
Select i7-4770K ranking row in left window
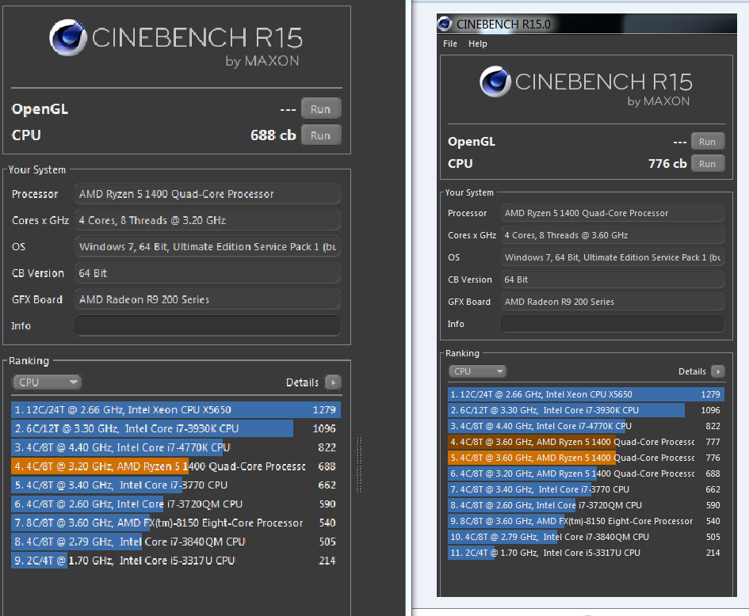point(176,447)
